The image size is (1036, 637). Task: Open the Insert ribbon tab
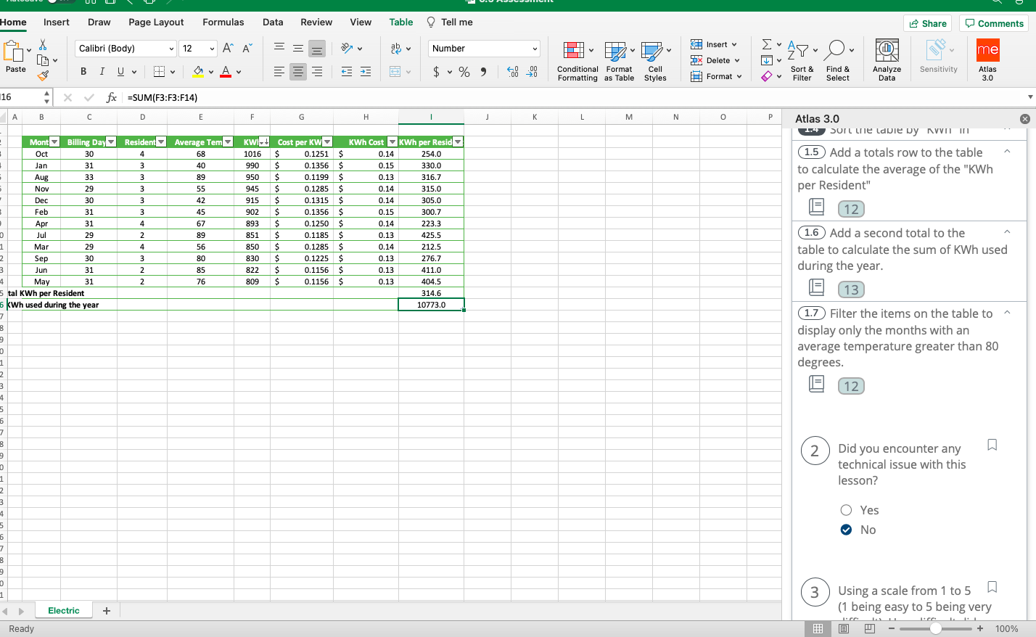[57, 22]
